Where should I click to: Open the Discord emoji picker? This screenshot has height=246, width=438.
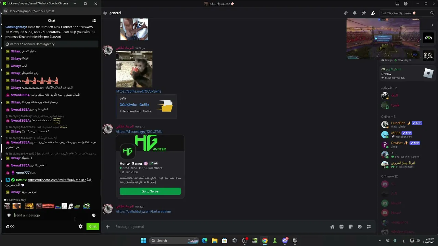(x=360, y=227)
